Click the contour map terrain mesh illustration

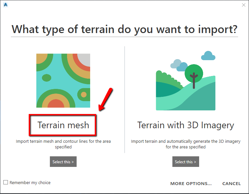click(63, 81)
